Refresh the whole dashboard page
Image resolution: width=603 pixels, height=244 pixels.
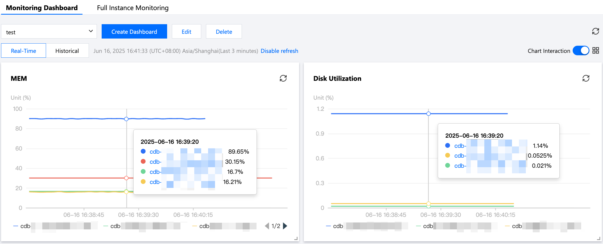[x=595, y=31]
